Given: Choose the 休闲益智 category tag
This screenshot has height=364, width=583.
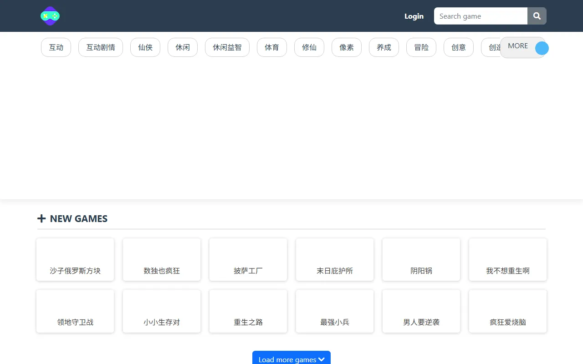Looking at the screenshot, I should [x=227, y=47].
